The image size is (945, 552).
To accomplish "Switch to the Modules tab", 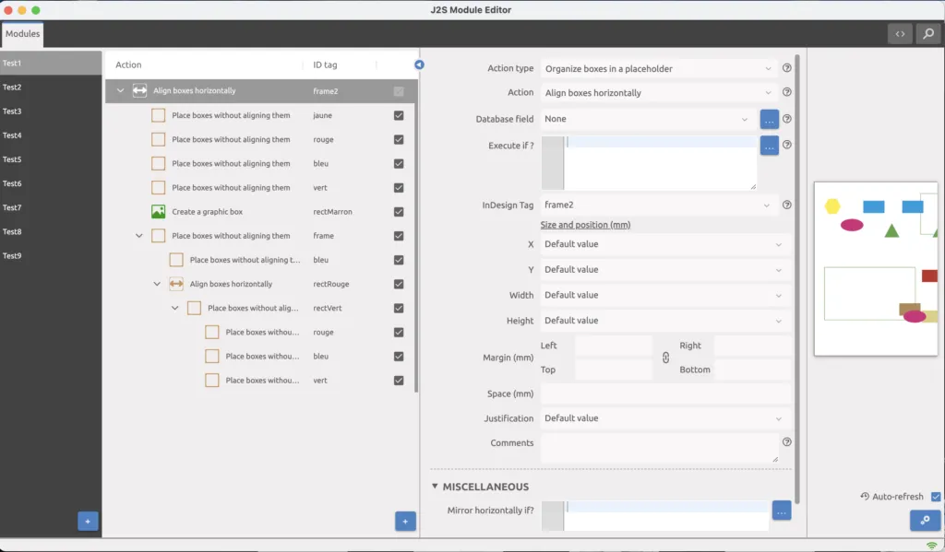I will click(22, 34).
